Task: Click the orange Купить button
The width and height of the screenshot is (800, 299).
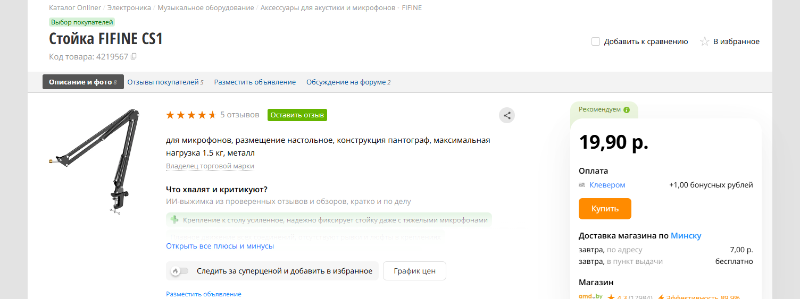Action: click(x=605, y=209)
